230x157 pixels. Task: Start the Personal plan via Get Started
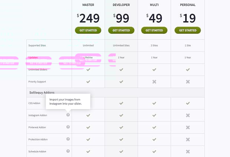coord(188,30)
